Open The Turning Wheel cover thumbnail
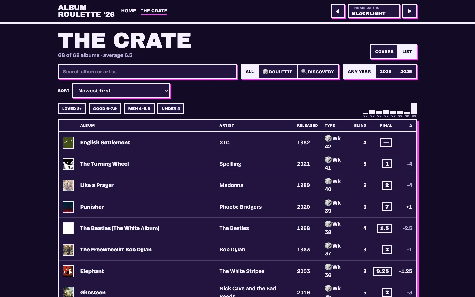This screenshot has width=475, height=297. 68,164
